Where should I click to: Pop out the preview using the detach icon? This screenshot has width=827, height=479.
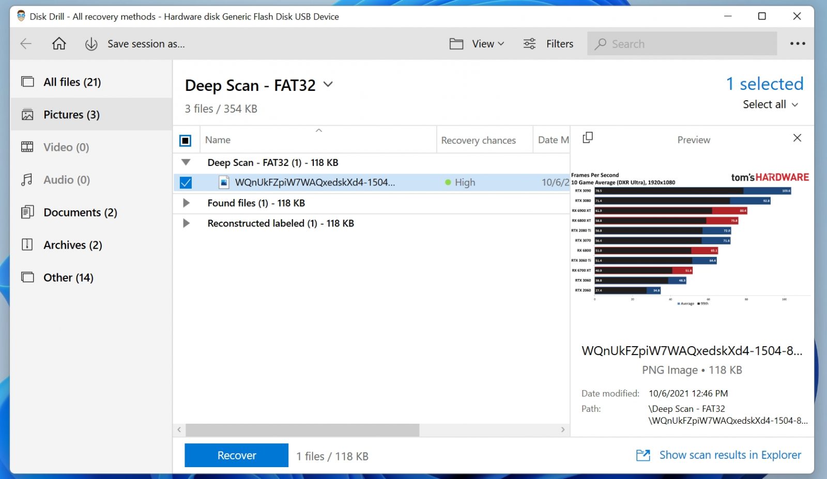588,138
